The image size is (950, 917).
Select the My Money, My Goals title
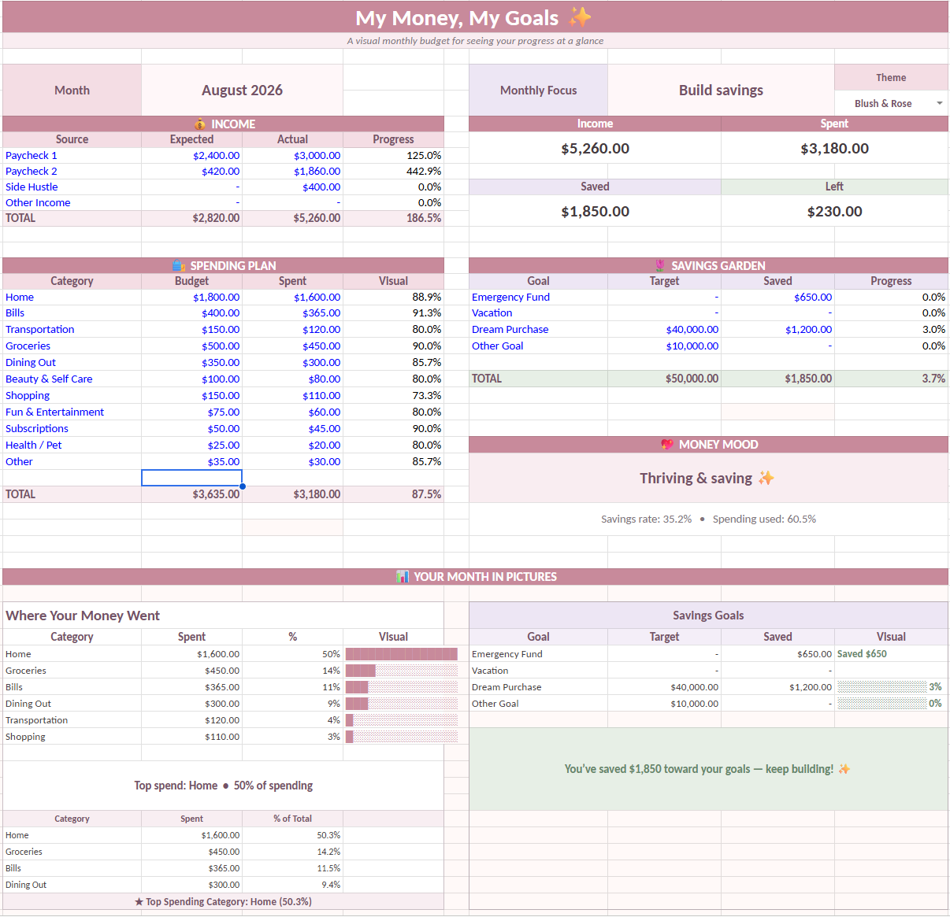475,17
